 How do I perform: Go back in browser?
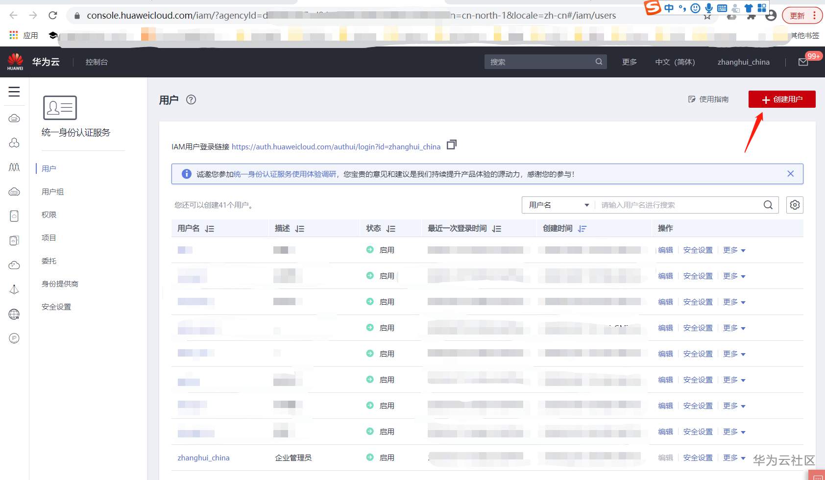click(x=14, y=15)
